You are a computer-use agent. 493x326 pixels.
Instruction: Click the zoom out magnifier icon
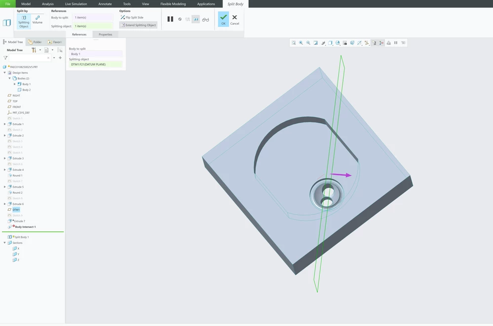pyautogui.click(x=308, y=43)
